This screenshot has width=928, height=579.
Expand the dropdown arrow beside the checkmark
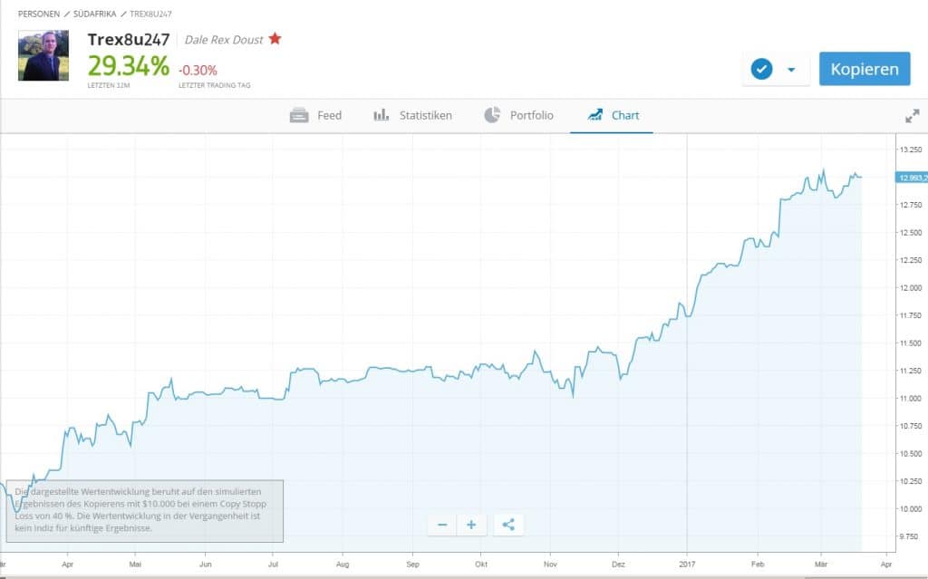[791, 70]
